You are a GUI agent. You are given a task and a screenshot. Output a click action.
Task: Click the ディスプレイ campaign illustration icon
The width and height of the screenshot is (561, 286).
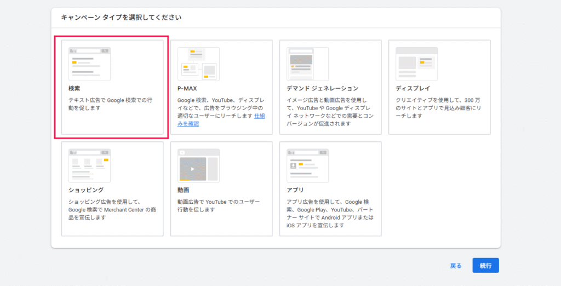(417, 64)
